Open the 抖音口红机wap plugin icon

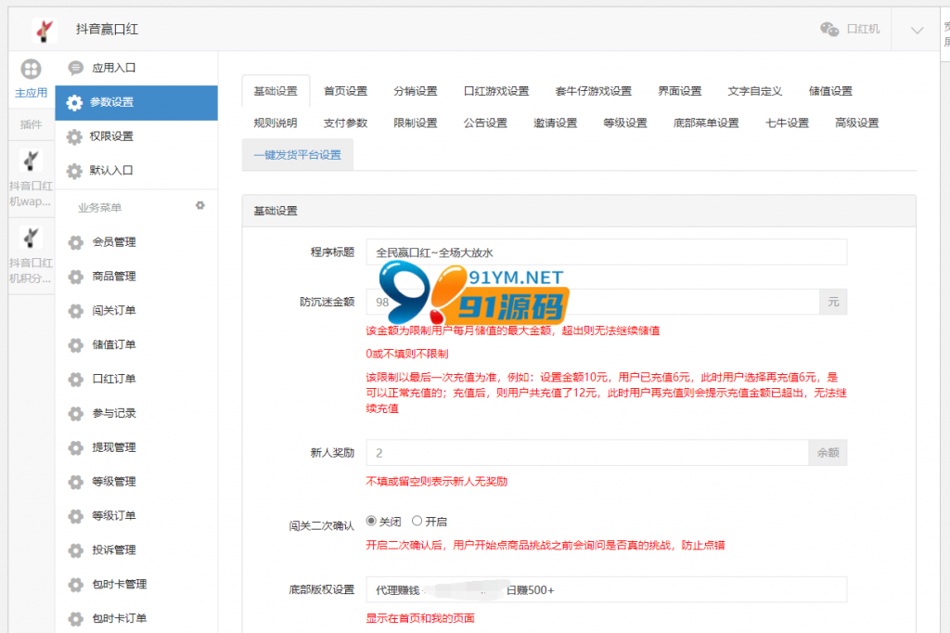tap(31, 161)
